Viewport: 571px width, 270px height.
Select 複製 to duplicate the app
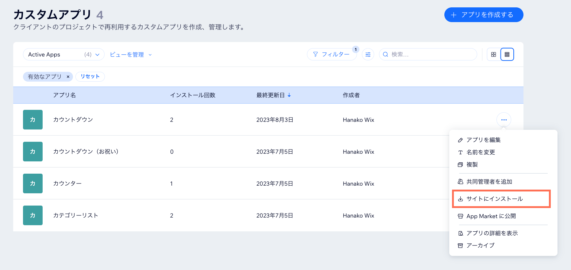[472, 164]
